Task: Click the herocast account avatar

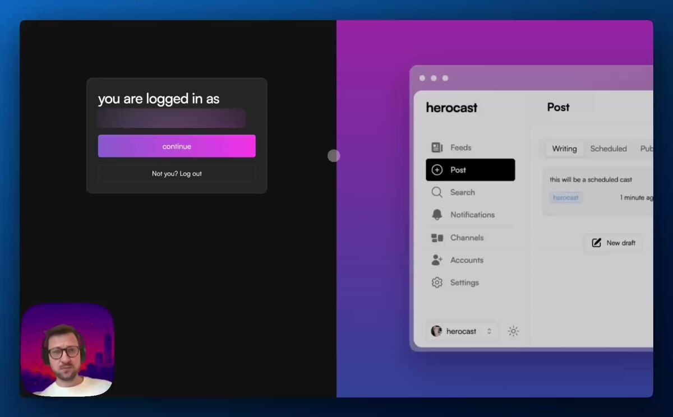Action: coord(436,331)
